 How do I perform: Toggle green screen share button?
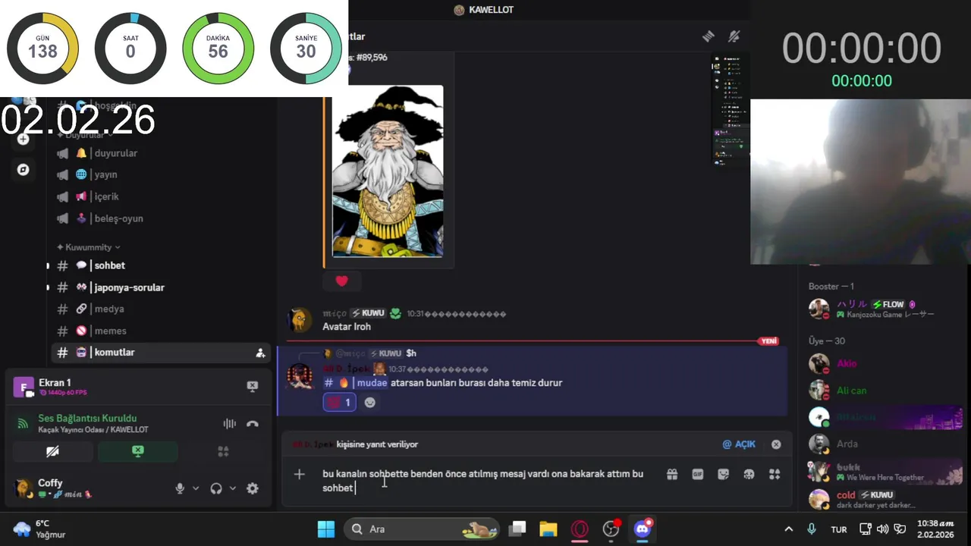tap(137, 451)
